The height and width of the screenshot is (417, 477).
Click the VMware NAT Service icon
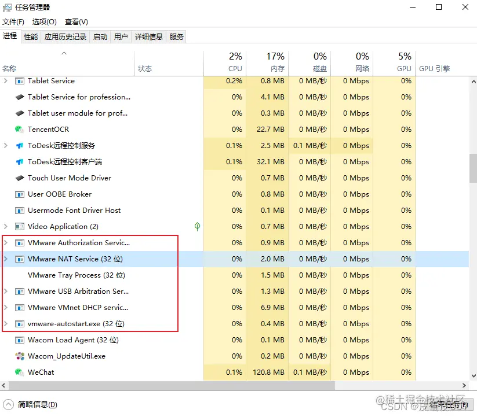(x=20, y=259)
